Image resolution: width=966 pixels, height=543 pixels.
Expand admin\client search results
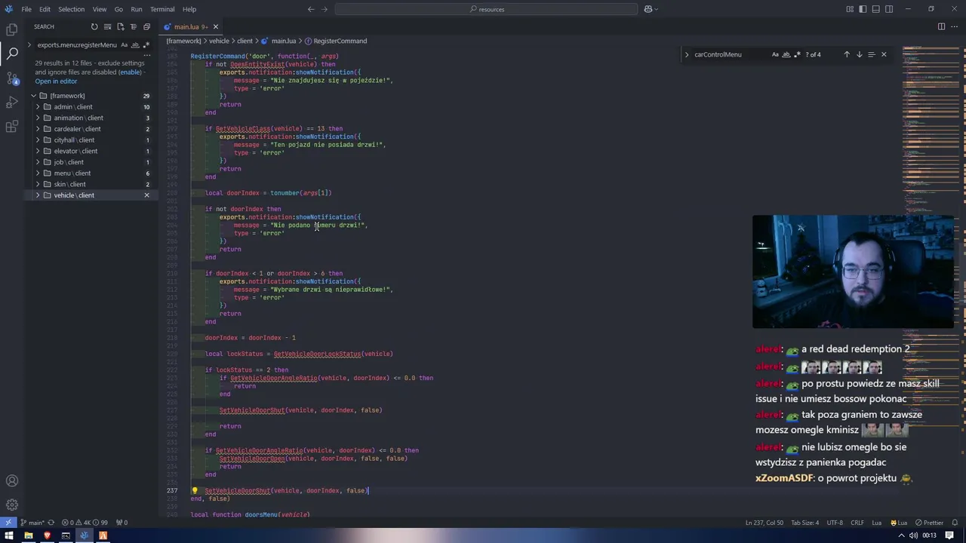tap(38, 106)
